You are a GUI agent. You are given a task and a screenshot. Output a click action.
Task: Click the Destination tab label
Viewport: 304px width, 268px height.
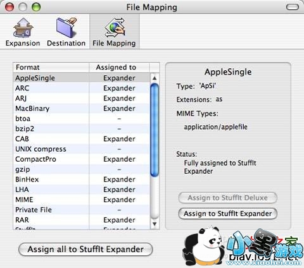pyautogui.click(x=66, y=43)
